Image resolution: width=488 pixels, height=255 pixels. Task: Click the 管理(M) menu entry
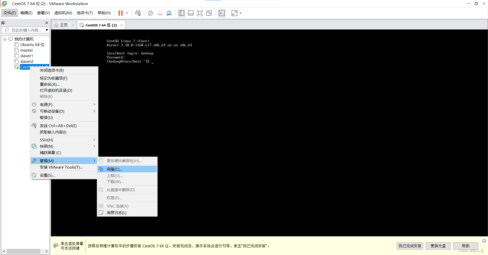(x=64, y=161)
